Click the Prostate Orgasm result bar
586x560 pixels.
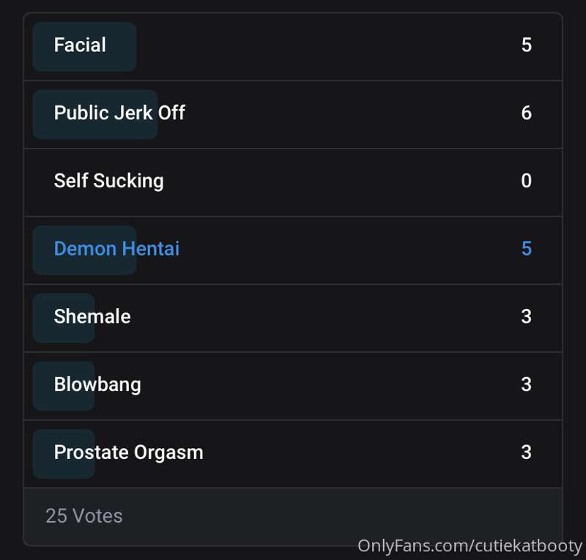[x=64, y=454]
